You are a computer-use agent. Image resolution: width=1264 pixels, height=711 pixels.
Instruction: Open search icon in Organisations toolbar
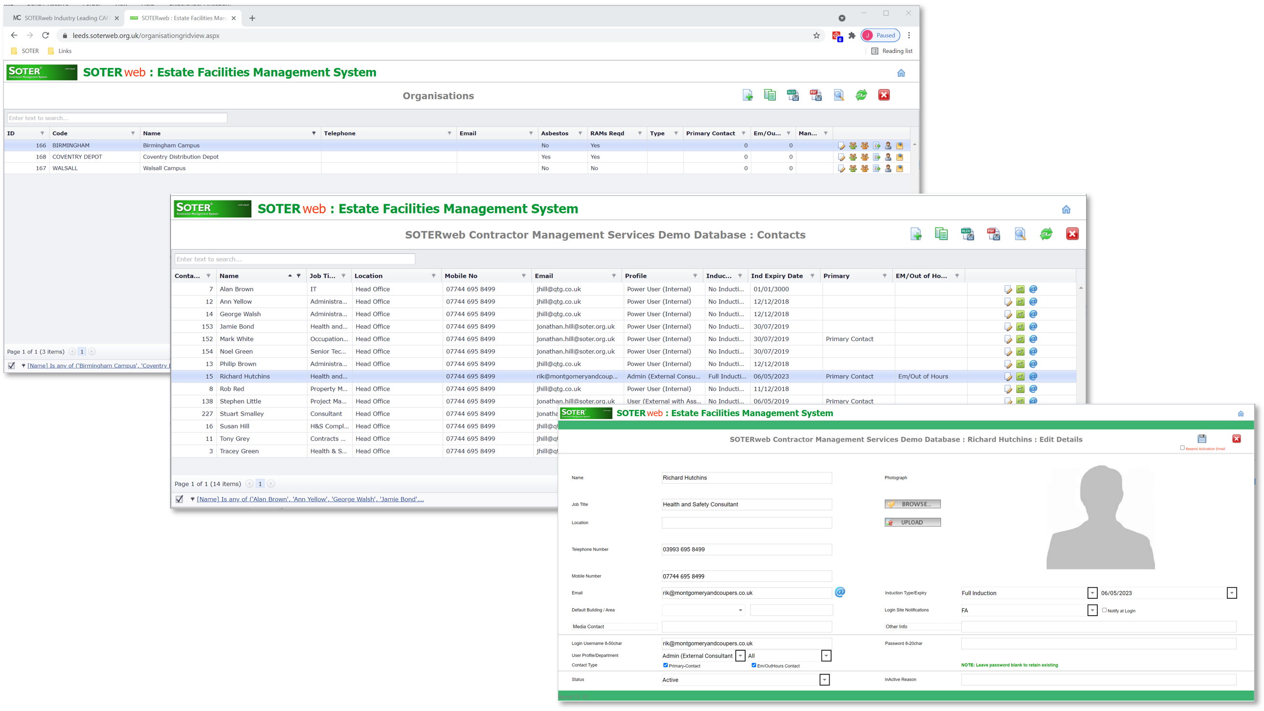[839, 95]
